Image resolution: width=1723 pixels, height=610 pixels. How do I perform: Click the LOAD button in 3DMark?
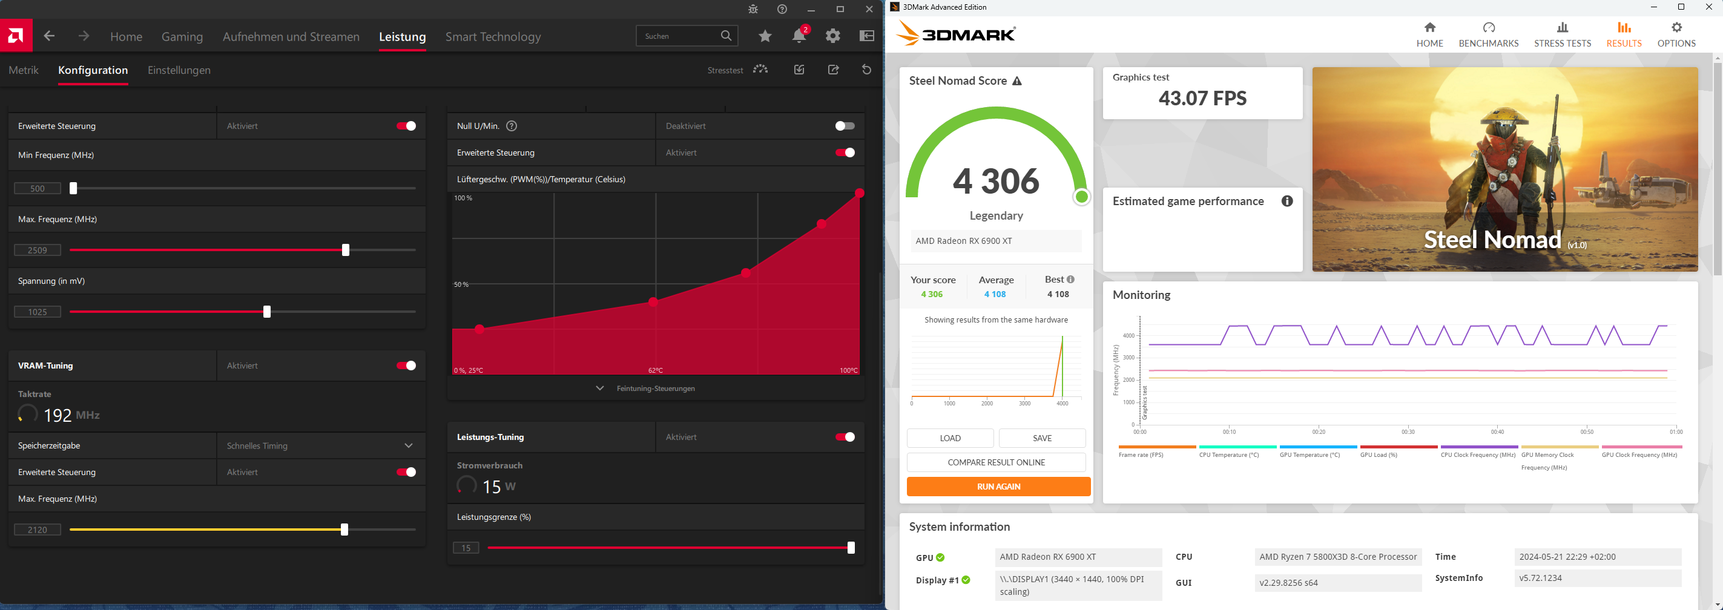pyautogui.click(x=950, y=438)
